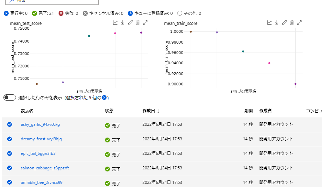Click the mean_train_score chart title

pos(181,24)
